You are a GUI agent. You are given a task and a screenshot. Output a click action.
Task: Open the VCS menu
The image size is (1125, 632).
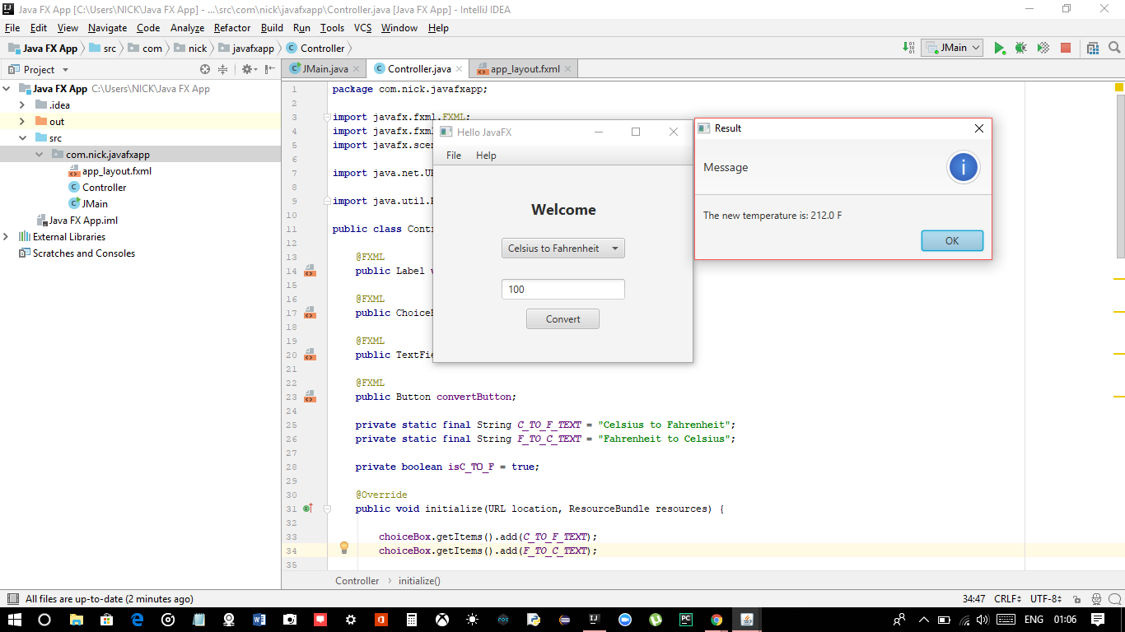[x=363, y=28]
